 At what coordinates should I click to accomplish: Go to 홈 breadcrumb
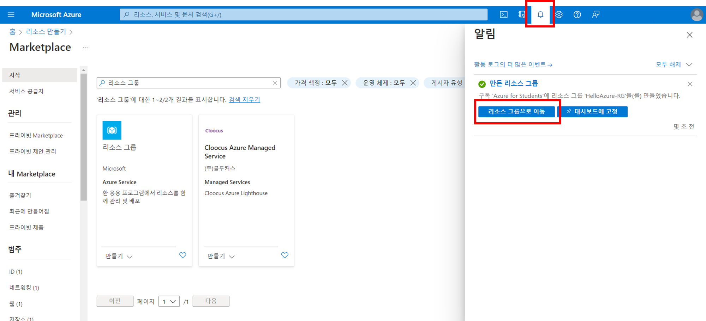12,32
